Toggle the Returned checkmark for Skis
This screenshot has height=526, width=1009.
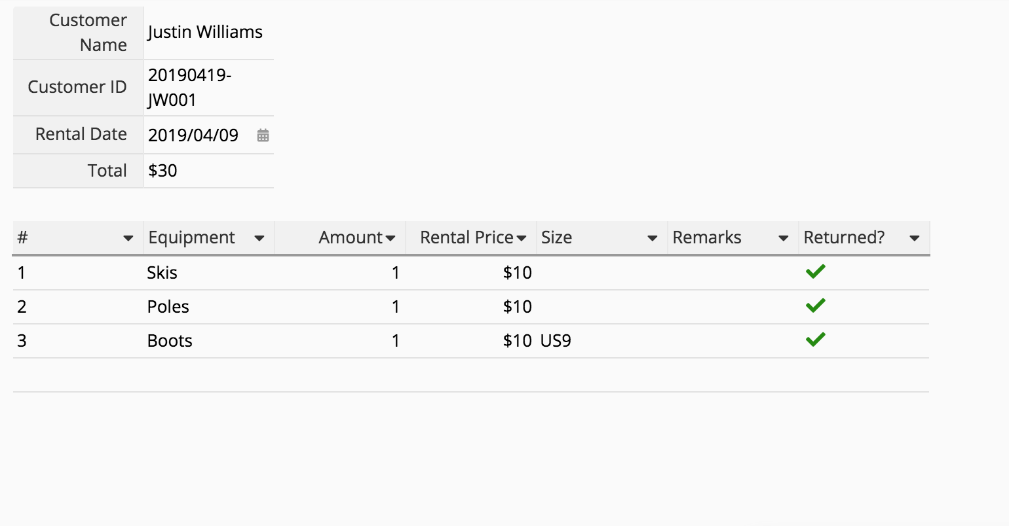pos(815,272)
